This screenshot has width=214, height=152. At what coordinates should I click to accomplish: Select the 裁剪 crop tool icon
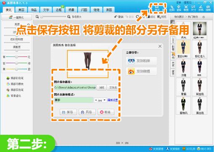tap(186, 8)
